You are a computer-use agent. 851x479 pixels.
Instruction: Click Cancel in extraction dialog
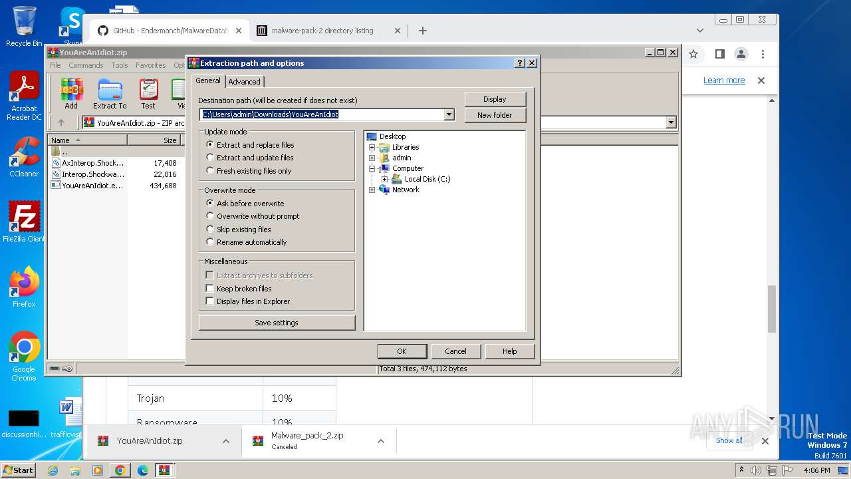coord(455,351)
